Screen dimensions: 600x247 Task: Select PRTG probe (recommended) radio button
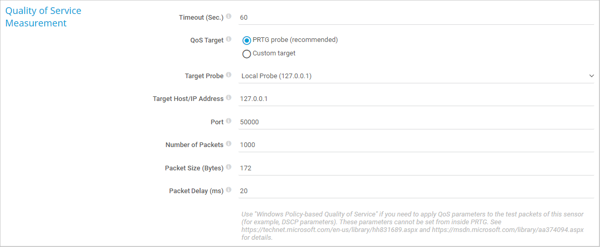[247, 40]
